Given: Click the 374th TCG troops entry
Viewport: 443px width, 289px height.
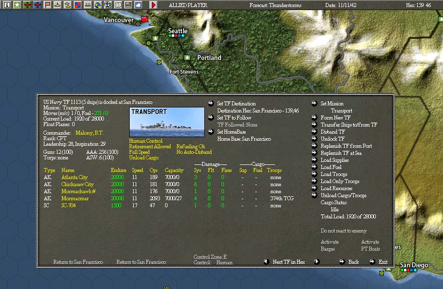Looking at the screenshot, I should [282, 198].
